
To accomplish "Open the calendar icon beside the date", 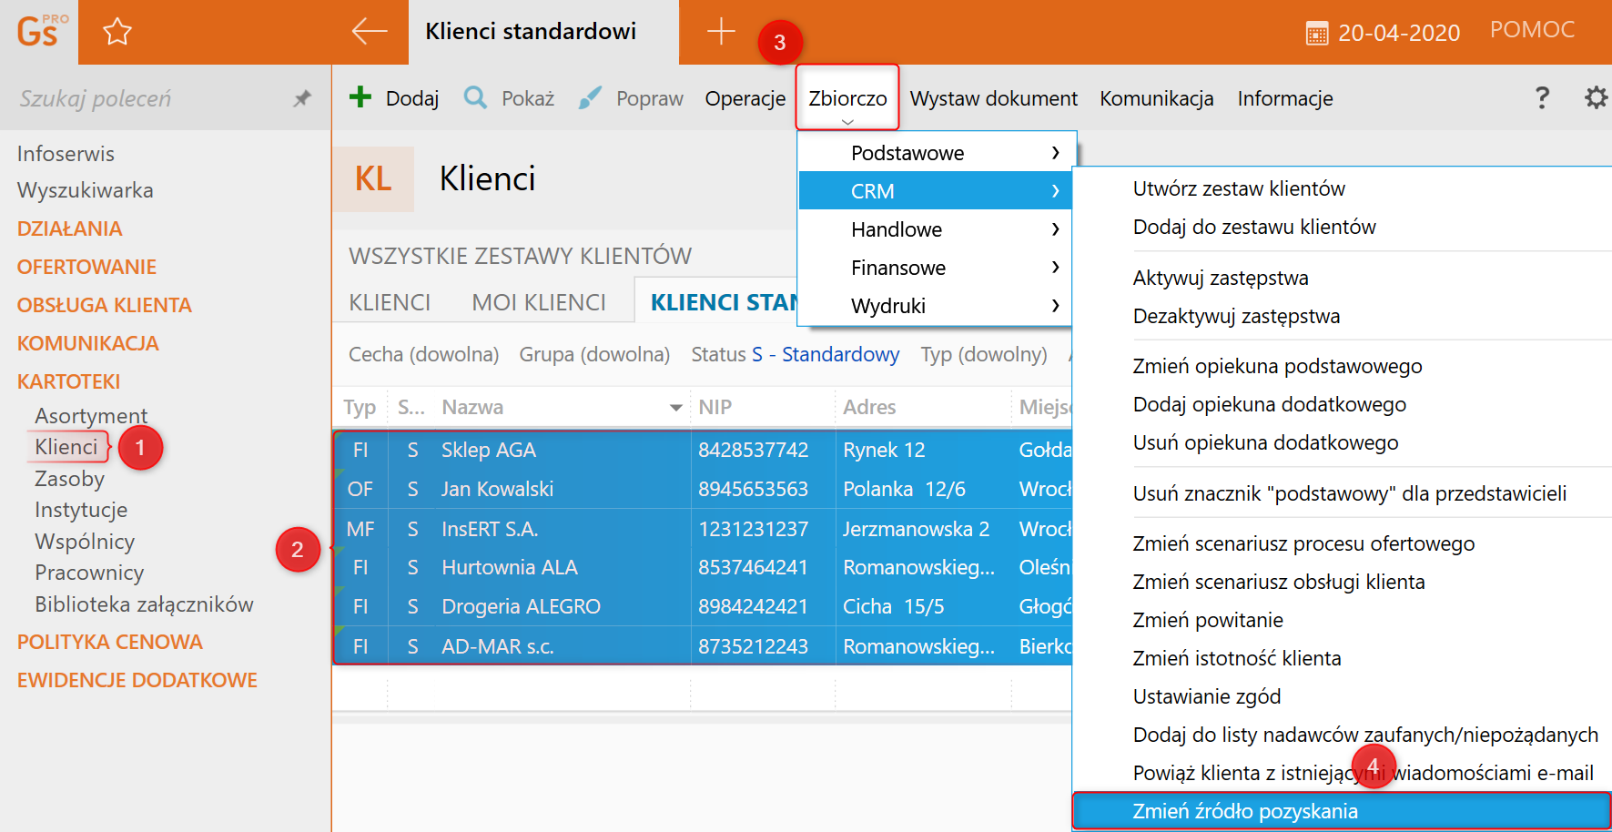I will (1316, 34).
